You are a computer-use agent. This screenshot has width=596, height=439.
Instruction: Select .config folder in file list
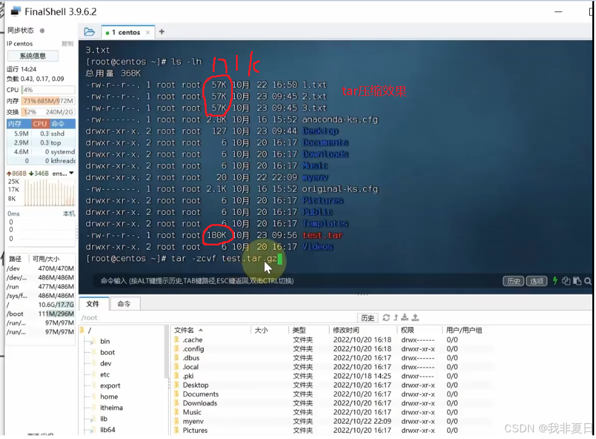193,349
